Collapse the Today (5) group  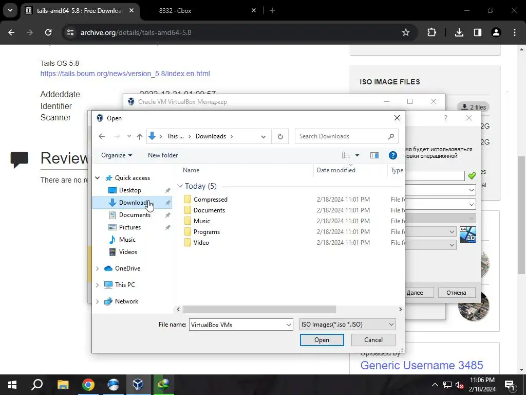tap(180, 186)
